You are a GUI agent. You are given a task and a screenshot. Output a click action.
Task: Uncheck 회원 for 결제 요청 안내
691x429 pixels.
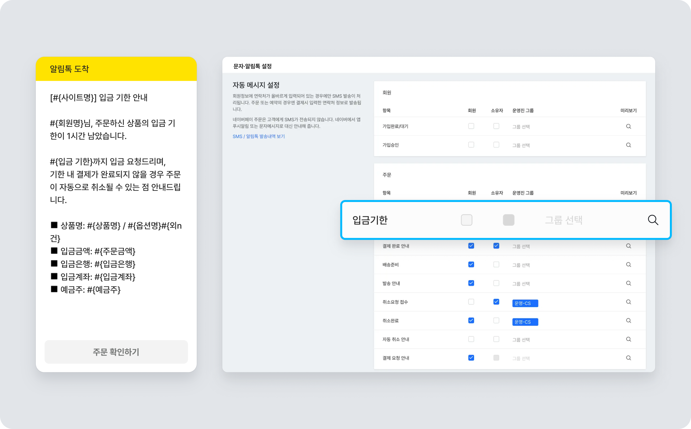click(471, 358)
